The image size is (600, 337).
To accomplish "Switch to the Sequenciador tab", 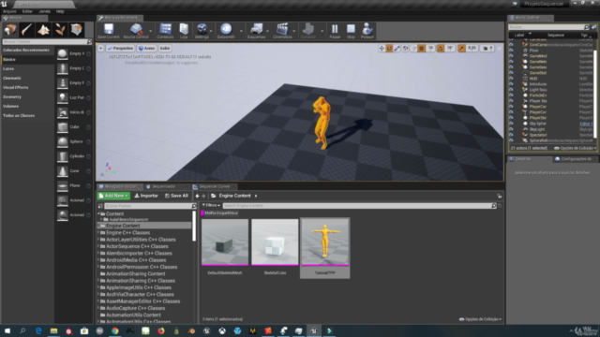I will point(163,186).
